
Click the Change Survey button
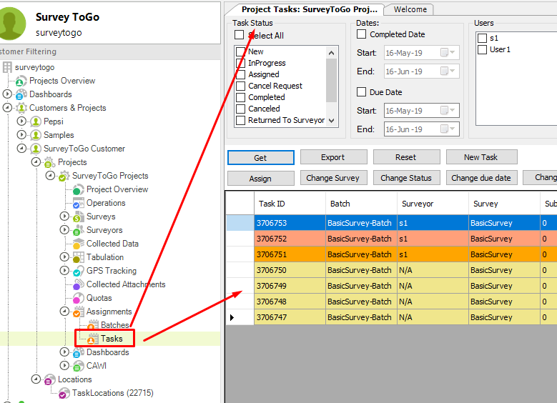click(x=333, y=178)
